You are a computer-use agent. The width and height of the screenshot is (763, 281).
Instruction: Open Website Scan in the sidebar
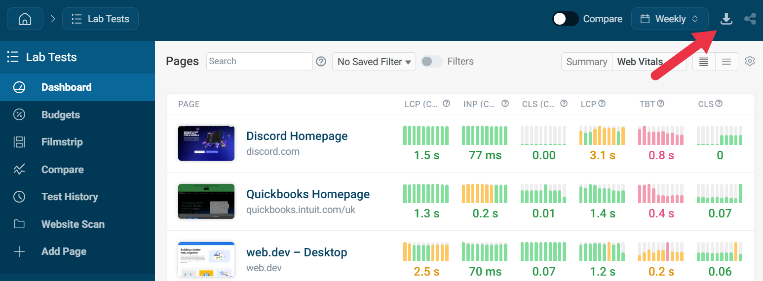77,224
